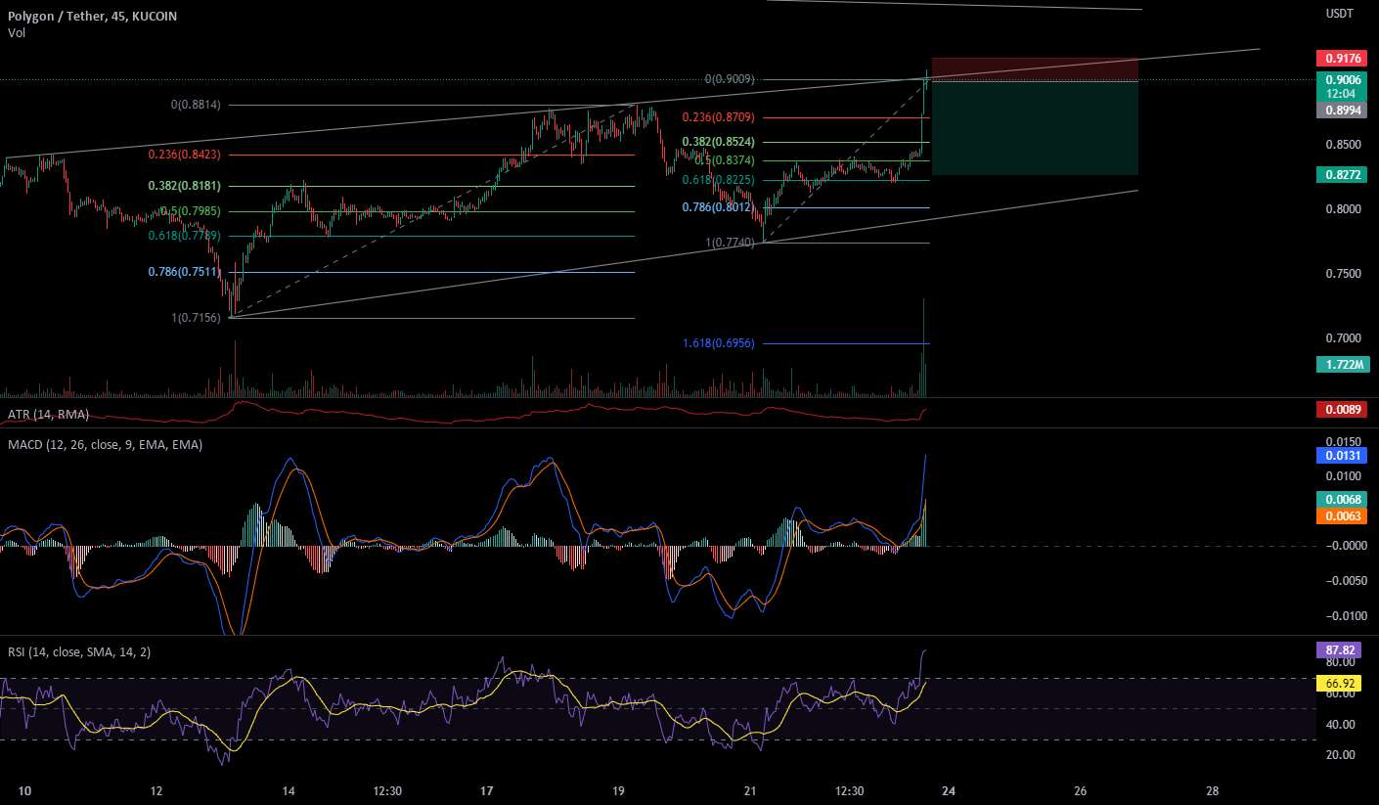Screen dimensions: 1379x805
Task: Select the 1(0.7156) Fibonacci label
Action: [x=196, y=318]
